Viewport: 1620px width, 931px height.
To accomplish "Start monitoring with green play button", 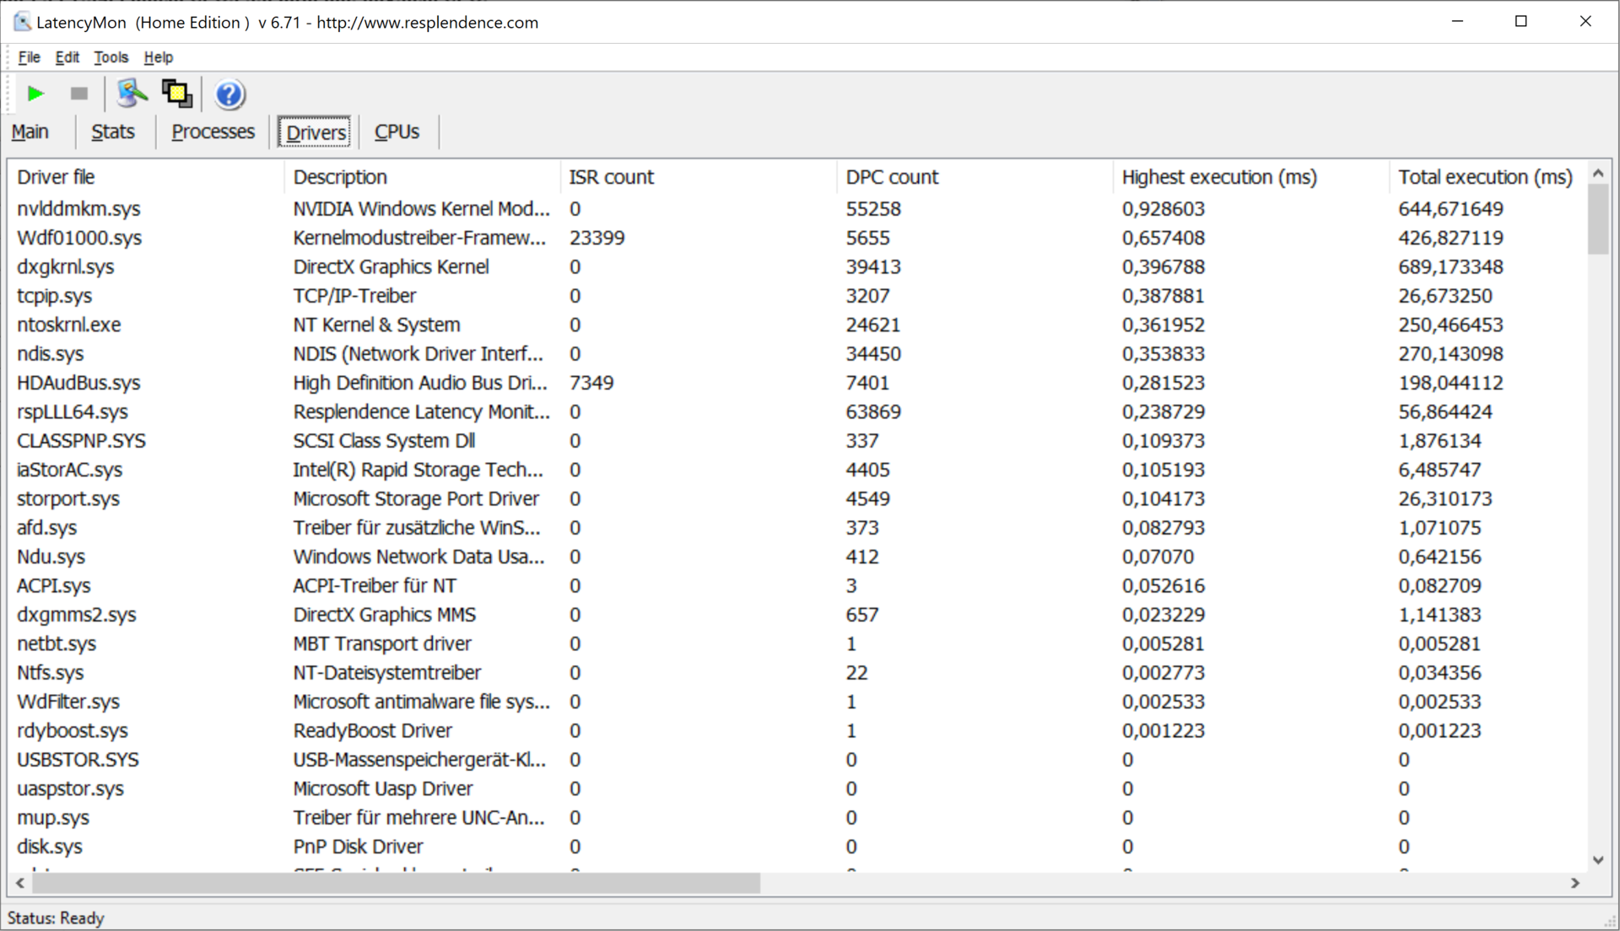I will [x=35, y=94].
